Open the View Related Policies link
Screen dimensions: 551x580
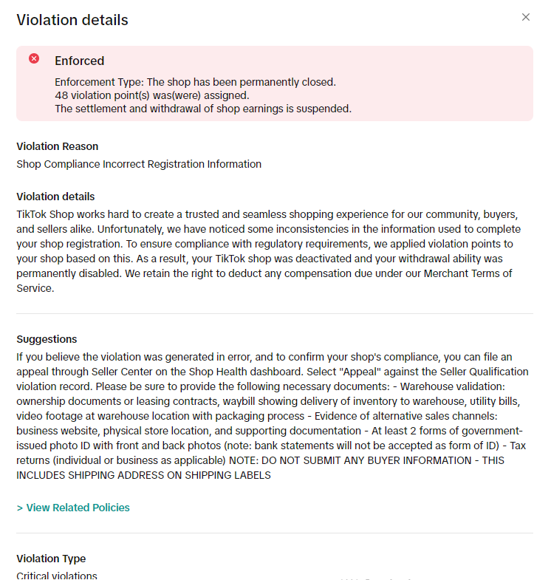pyautogui.click(x=78, y=508)
